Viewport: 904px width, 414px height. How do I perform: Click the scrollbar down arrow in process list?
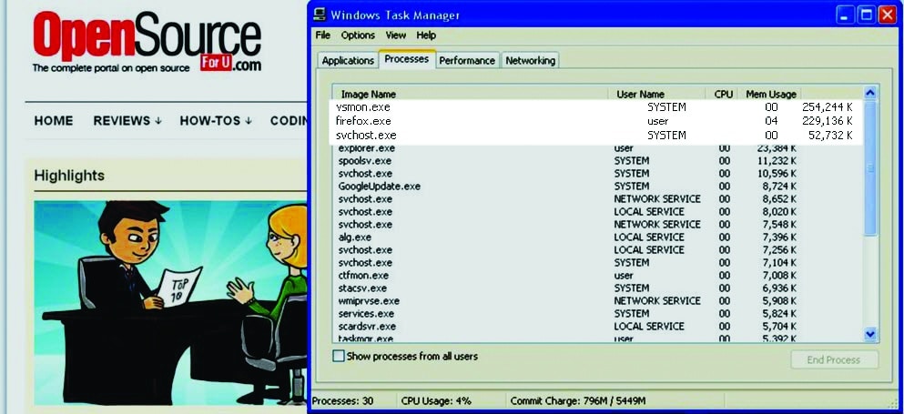(869, 334)
